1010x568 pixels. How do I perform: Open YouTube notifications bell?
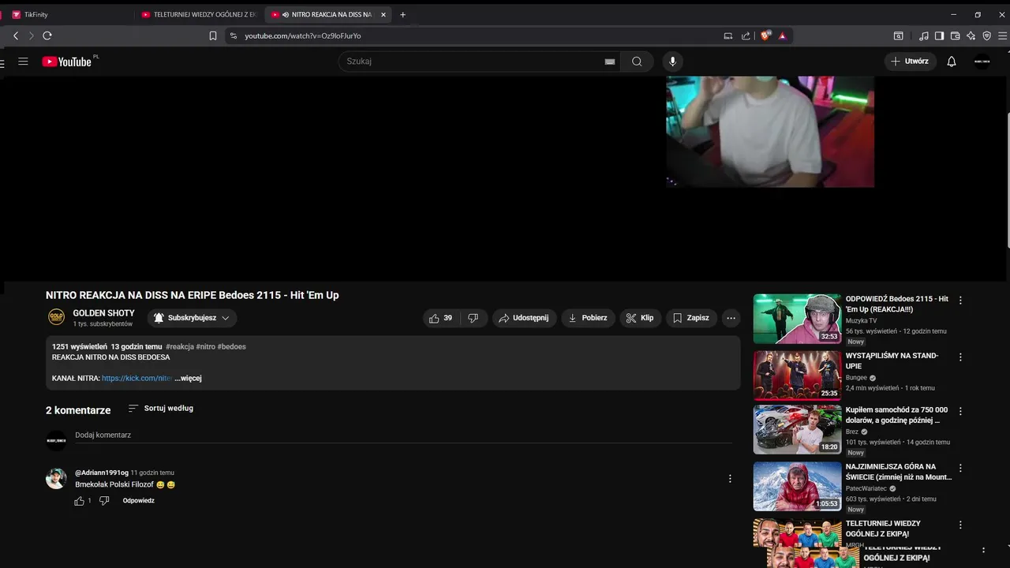click(952, 62)
